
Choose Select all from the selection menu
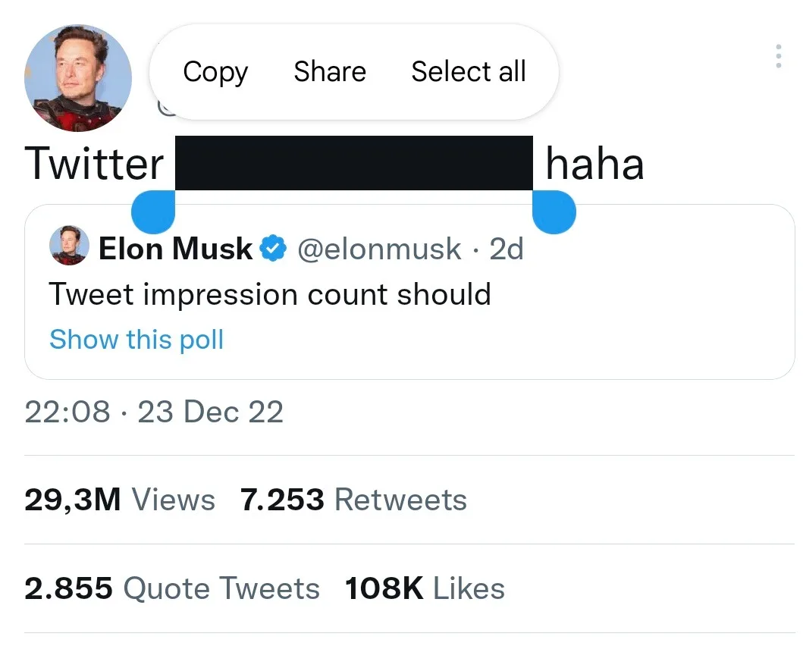[468, 72]
